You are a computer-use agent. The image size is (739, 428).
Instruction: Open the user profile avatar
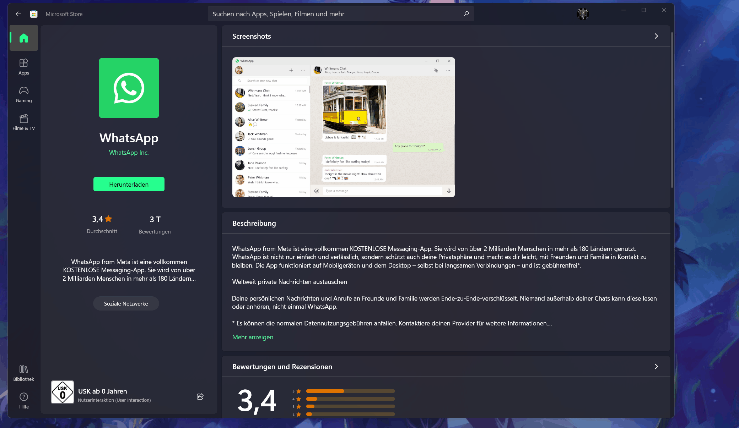(x=583, y=14)
